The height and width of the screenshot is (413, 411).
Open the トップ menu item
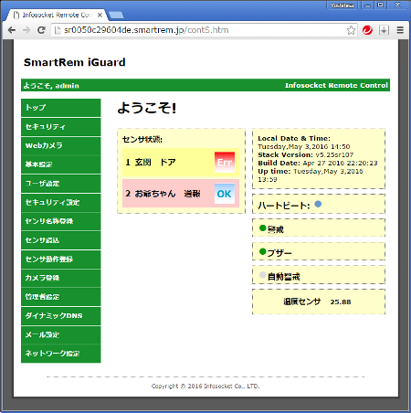coord(61,108)
